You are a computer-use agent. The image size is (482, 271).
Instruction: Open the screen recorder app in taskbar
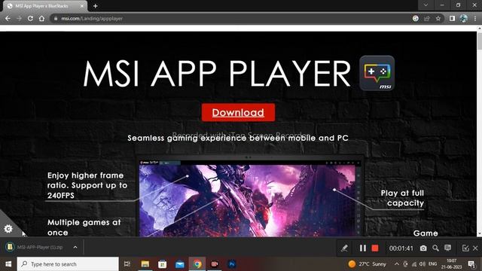215,264
